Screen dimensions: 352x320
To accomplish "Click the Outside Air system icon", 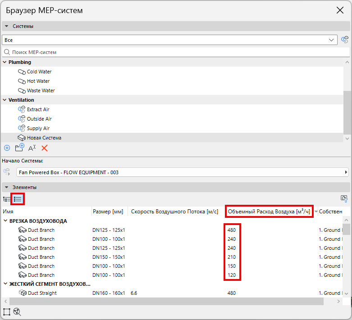I will [x=22, y=119].
